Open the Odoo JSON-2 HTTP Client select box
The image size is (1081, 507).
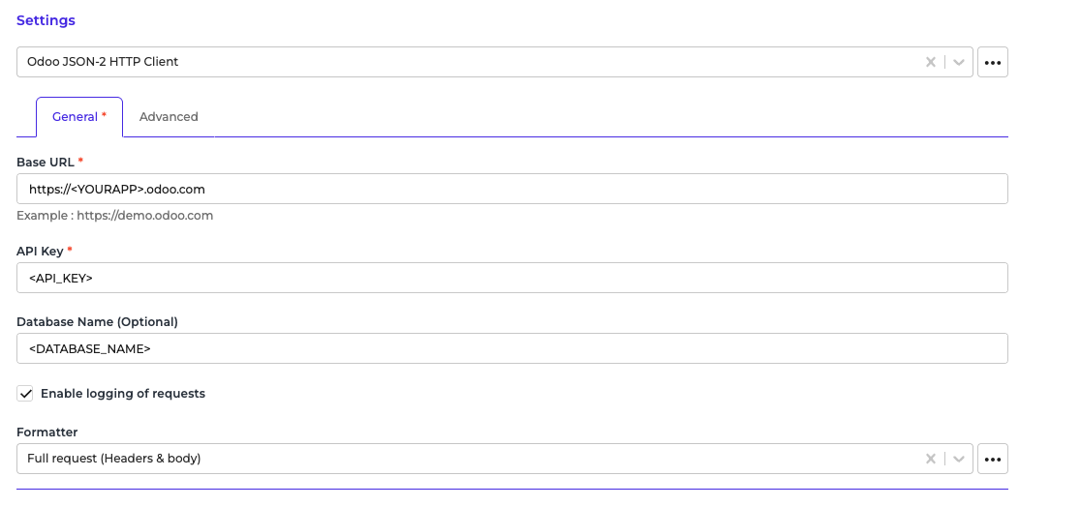465,62
